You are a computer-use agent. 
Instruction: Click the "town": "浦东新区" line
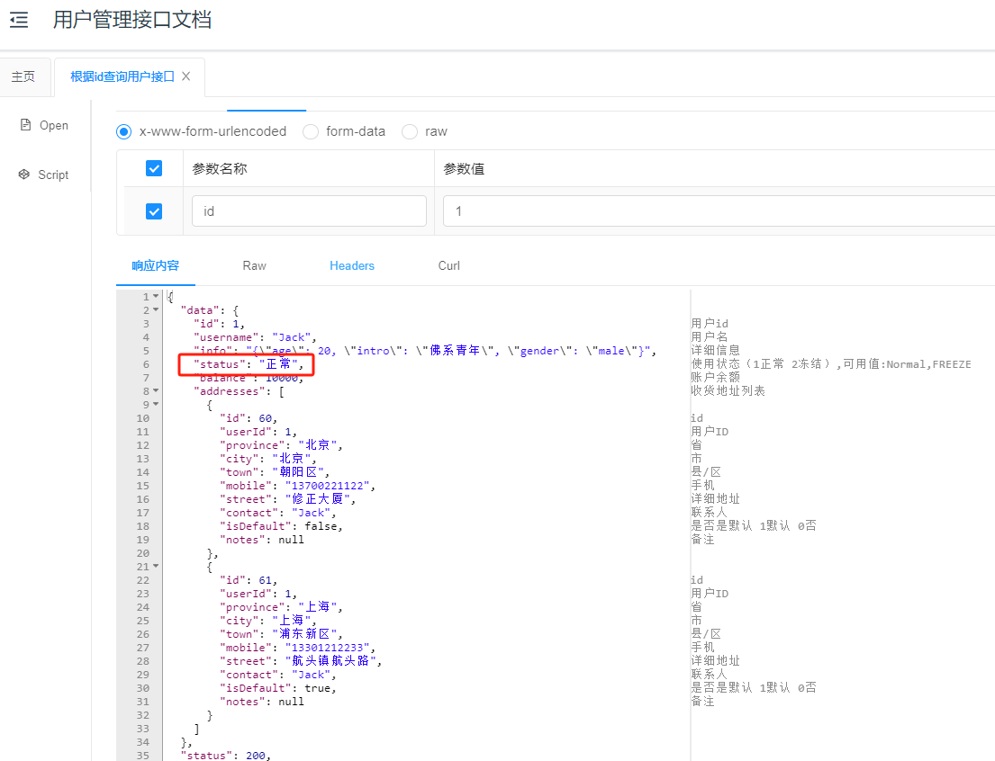point(281,634)
